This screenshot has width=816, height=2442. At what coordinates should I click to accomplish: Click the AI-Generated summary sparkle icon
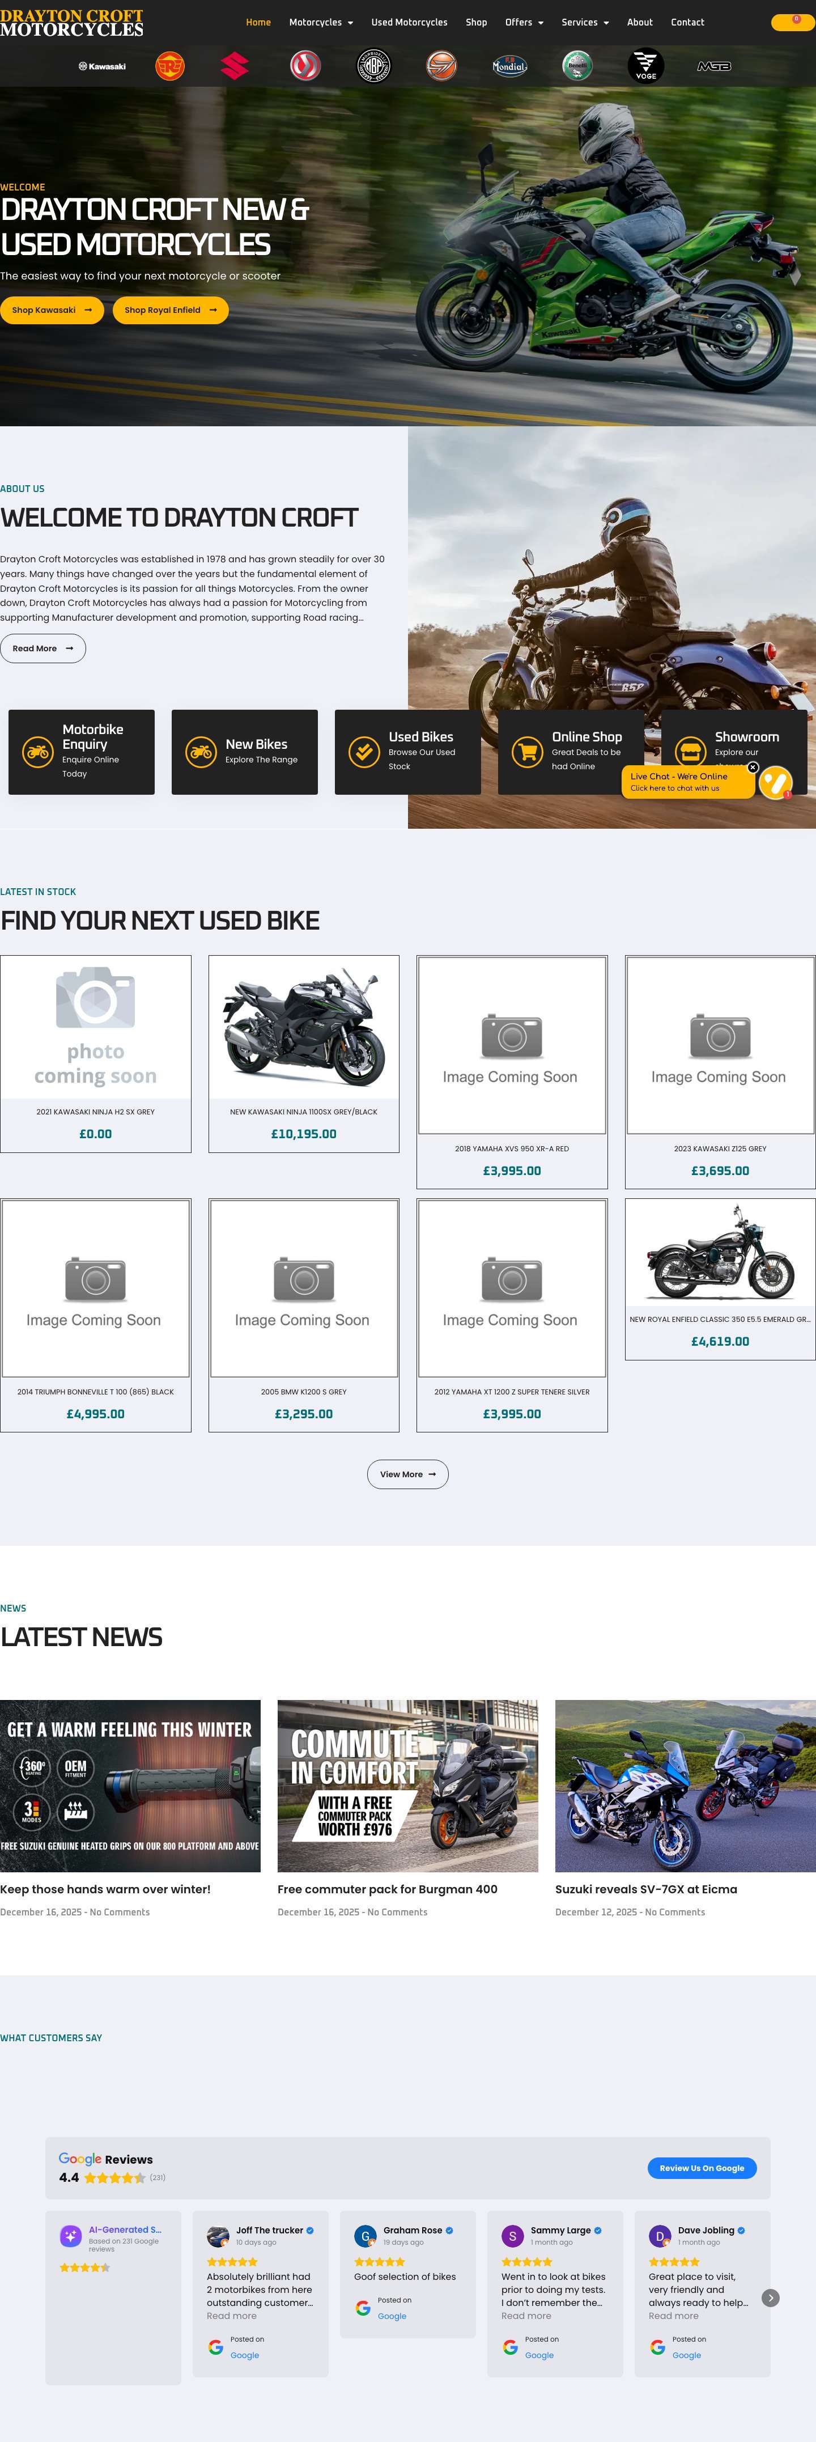click(71, 2236)
